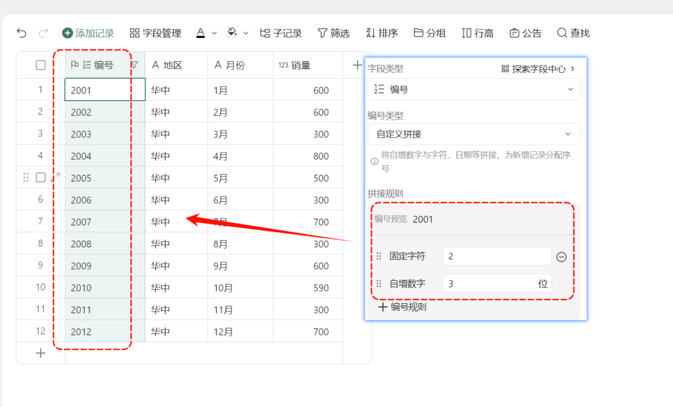Click the fill color bucket icon
The height and width of the screenshot is (407, 673).
tap(232, 33)
